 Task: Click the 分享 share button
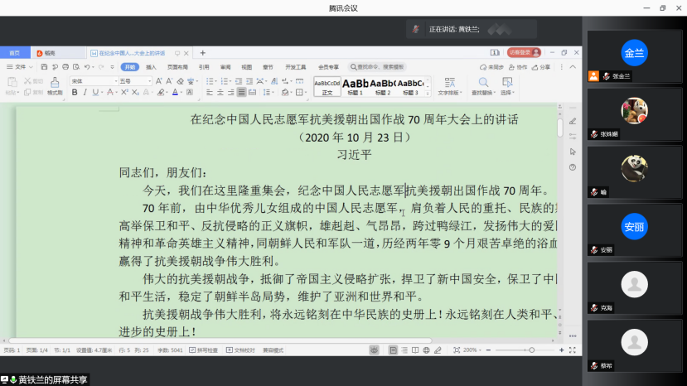[x=542, y=67]
